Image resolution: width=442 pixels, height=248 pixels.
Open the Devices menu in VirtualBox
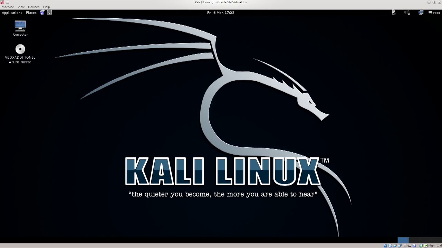(x=34, y=7)
